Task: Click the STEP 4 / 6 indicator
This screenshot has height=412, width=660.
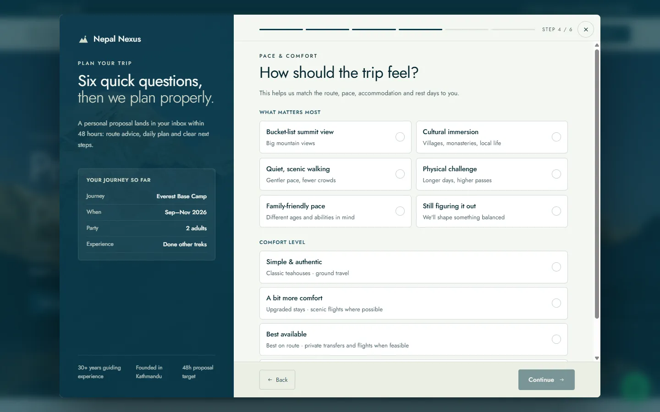Action: [x=557, y=29]
